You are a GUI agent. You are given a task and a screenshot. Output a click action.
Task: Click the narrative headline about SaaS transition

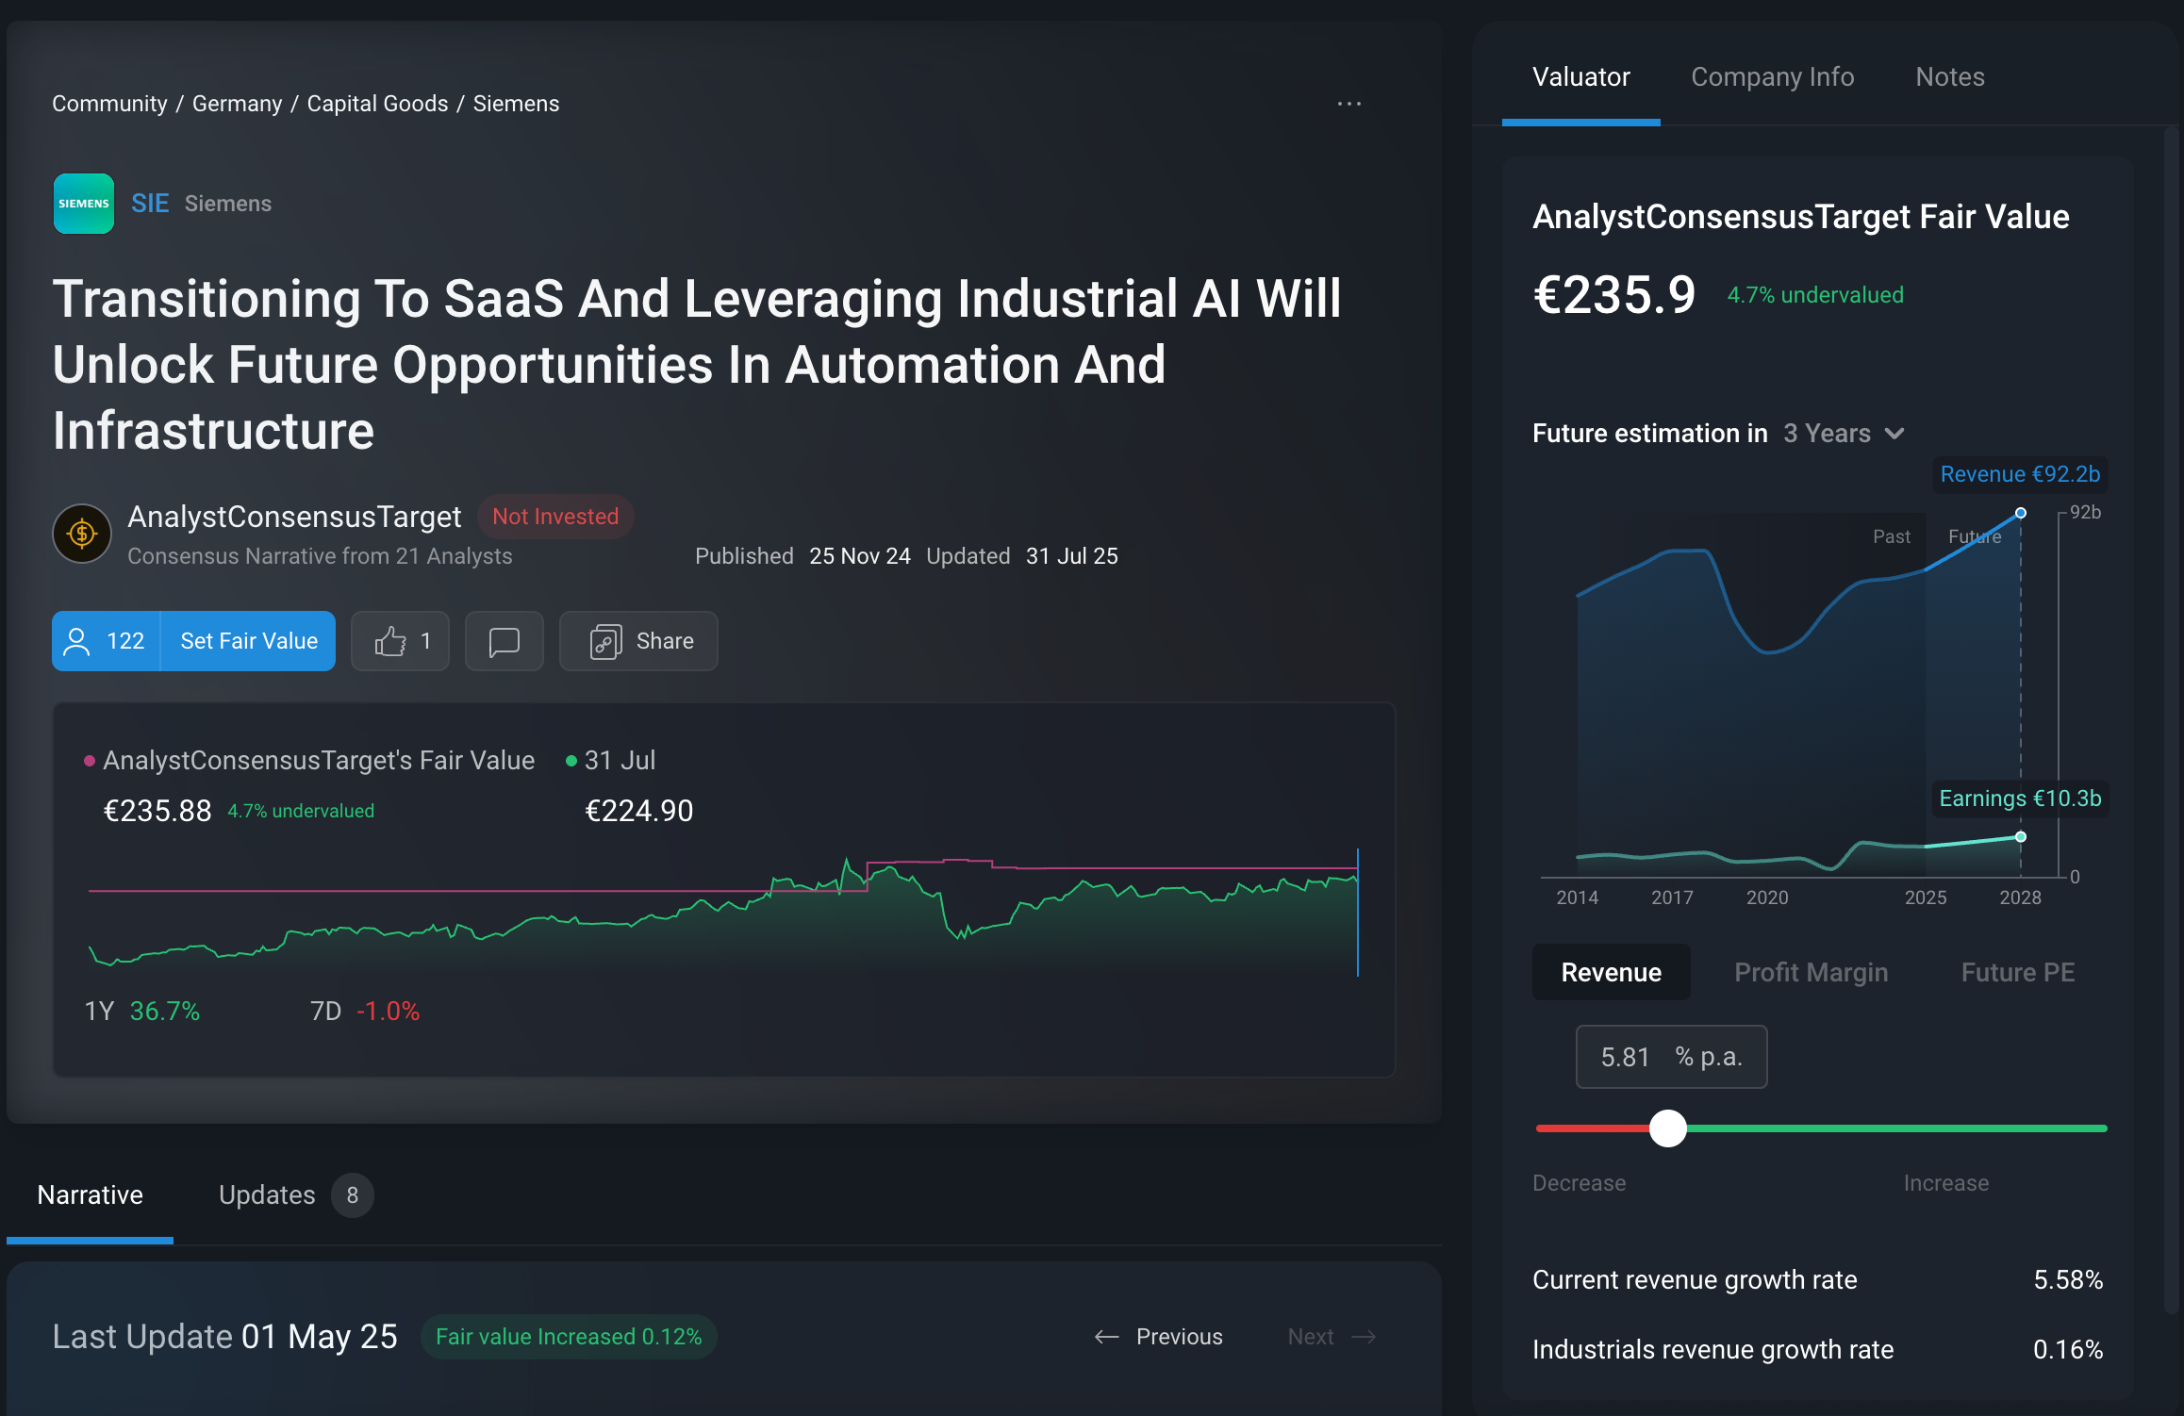(x=697, y=365)
